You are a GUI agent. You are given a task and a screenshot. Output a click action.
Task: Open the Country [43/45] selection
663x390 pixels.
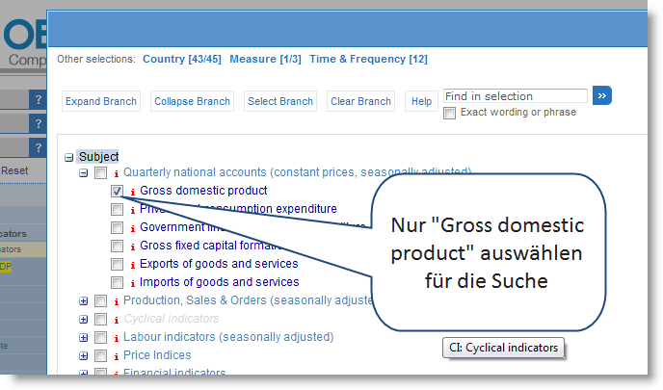(x=181, y=59)
